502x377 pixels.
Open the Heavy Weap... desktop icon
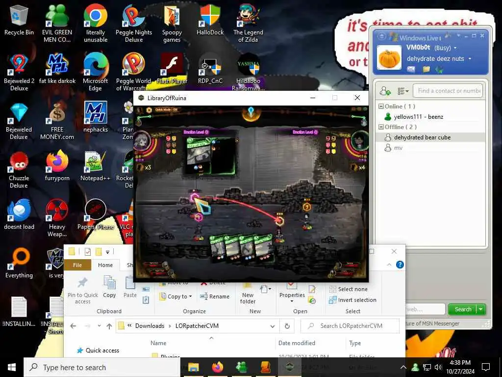(57, 218)
